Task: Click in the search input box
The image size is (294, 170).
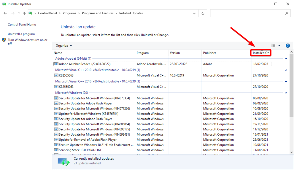Action: click(247, 13)
